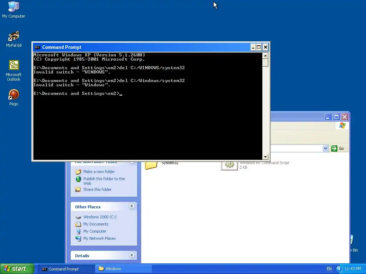This screenshot has height=274, width=366.
Task: Click the My Documents folder icon
Action: (x=78, y=224)
